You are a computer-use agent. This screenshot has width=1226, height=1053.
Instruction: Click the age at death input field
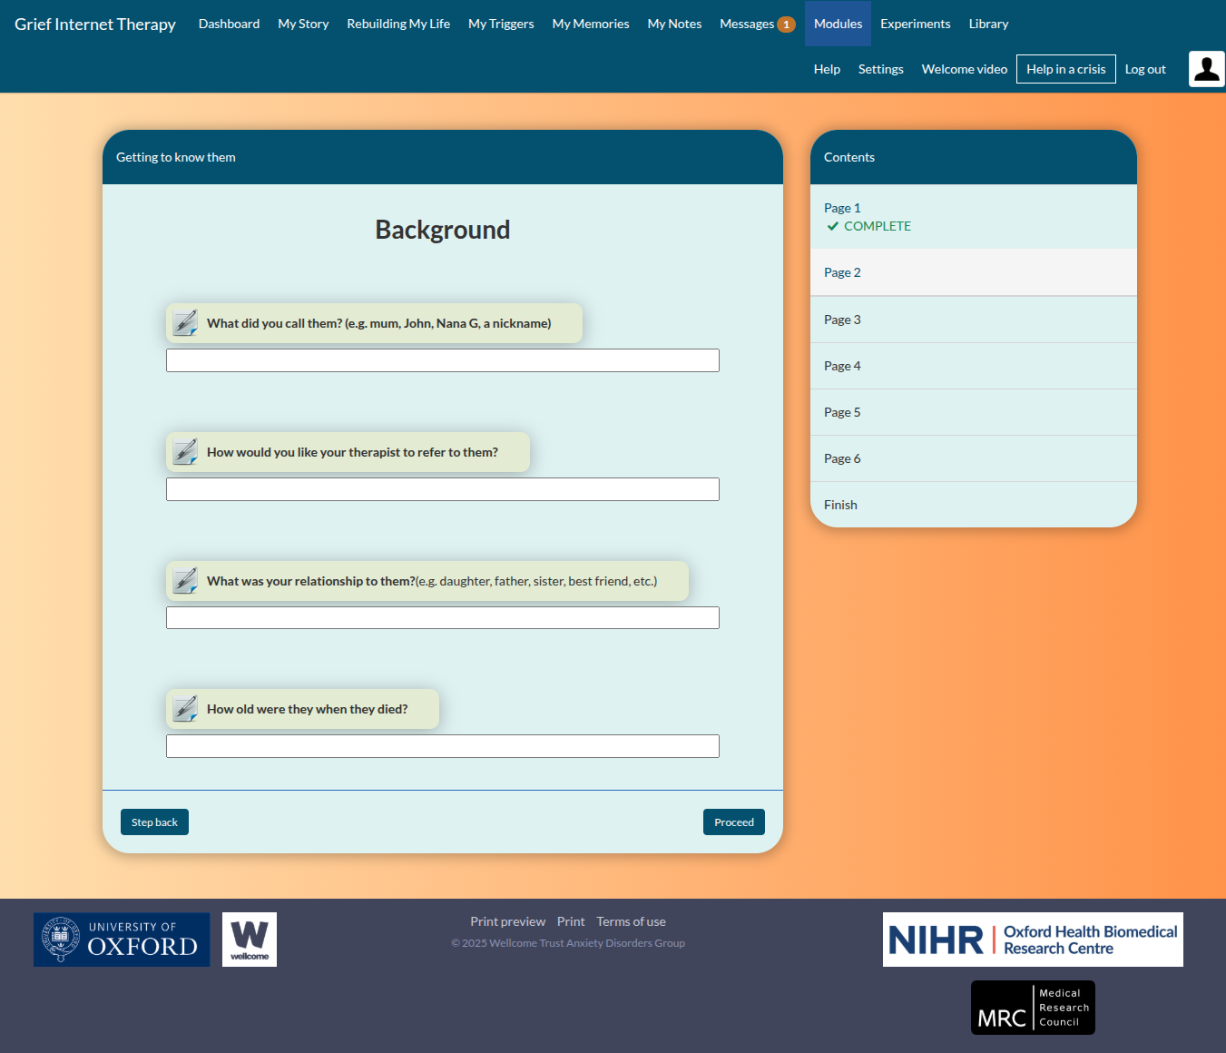coord(443,746)
